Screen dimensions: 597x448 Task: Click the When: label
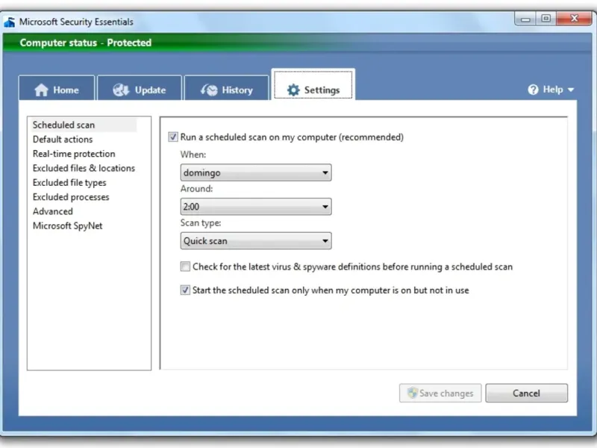(x=193, y=155)
